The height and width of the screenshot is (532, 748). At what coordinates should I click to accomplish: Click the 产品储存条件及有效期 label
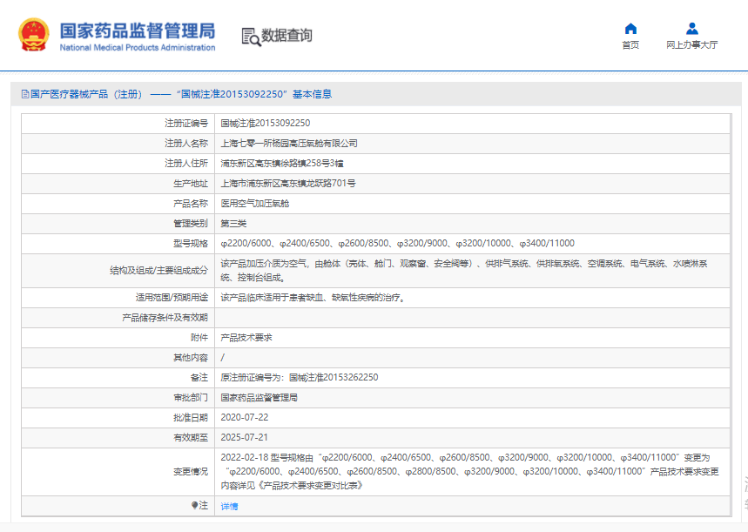[165, 318]
